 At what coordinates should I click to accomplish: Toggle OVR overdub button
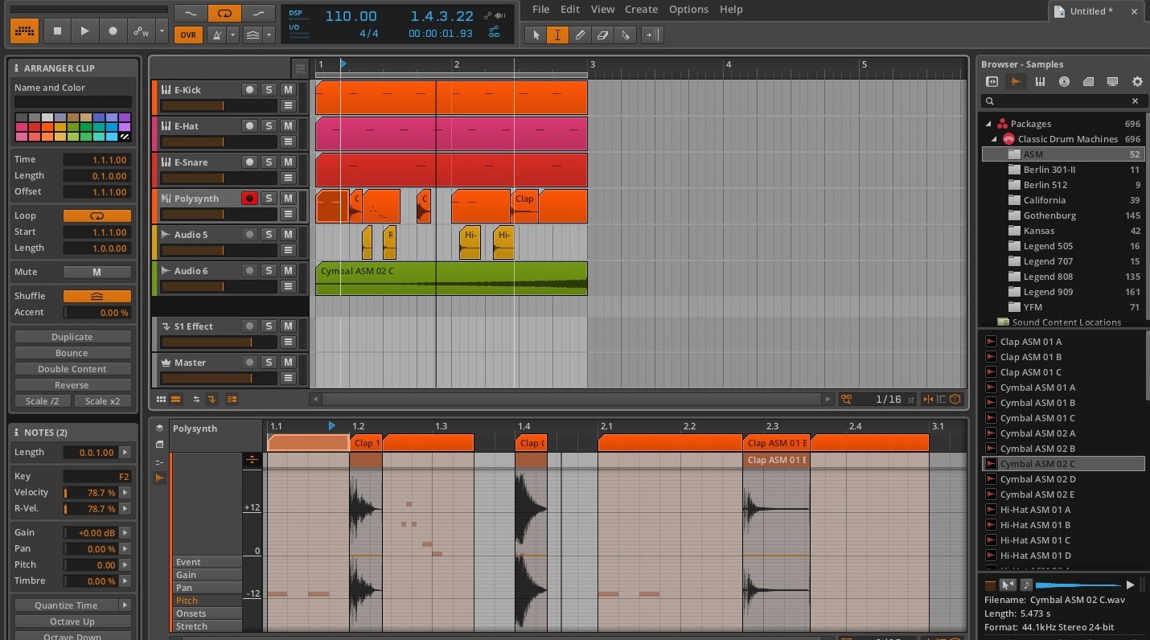coord(188,35)
